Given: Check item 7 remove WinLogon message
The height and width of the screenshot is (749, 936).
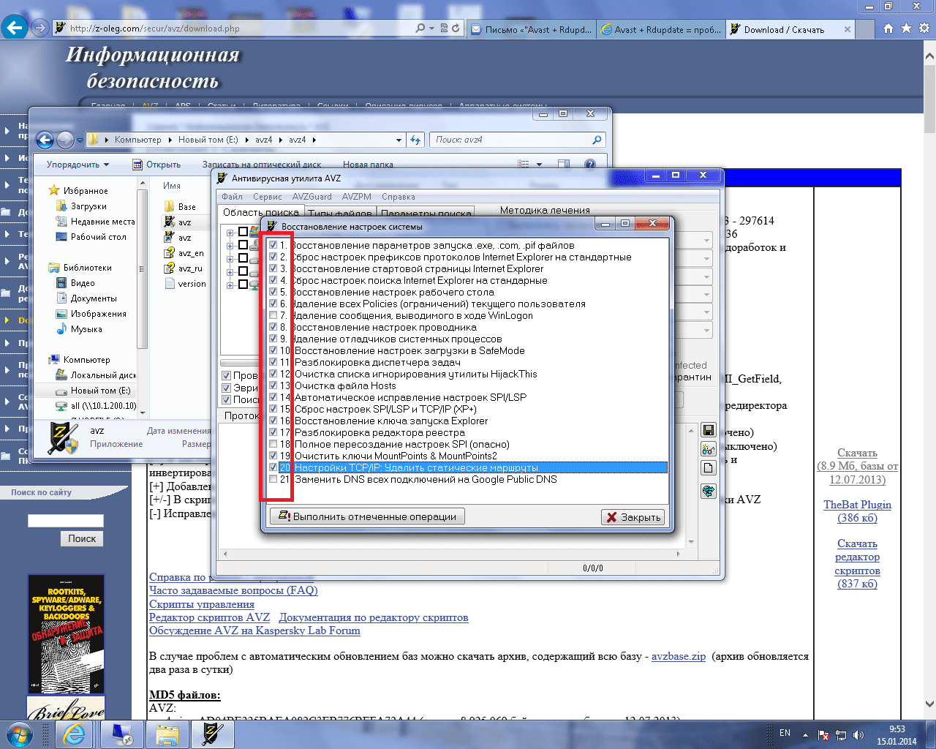Looking at the screenshot, I should 273,315.
